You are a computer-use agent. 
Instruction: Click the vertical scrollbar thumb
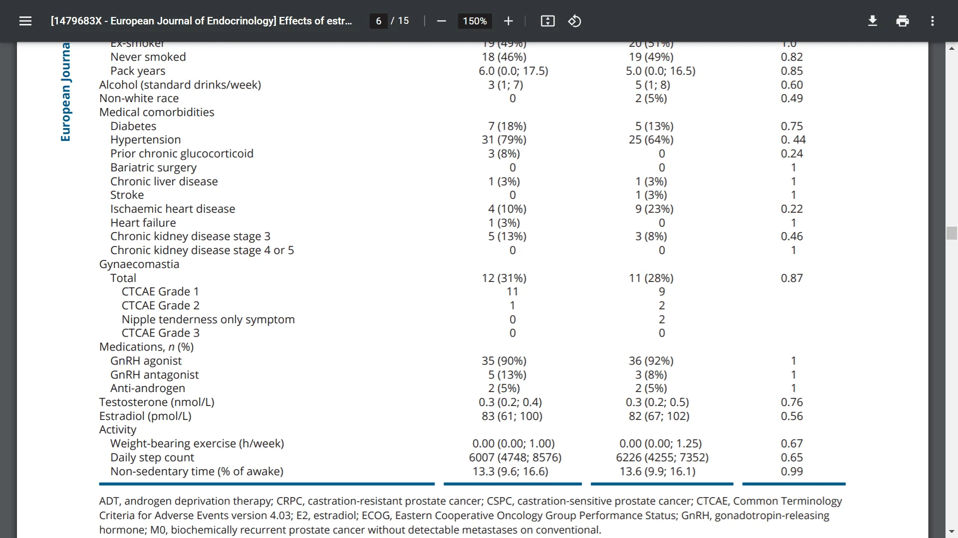[952, 233]
